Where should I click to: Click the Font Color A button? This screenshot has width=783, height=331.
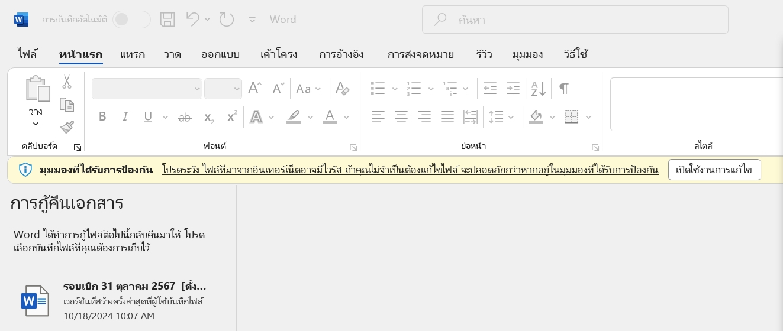[x=329, y=117]
